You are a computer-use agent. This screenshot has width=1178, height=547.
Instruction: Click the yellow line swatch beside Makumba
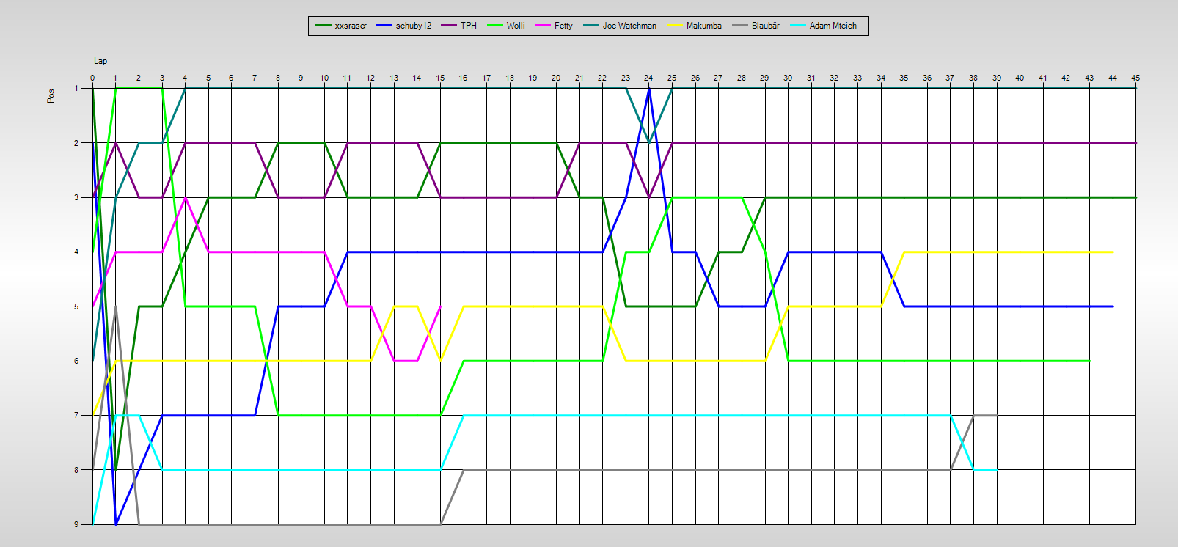point(675,26)
